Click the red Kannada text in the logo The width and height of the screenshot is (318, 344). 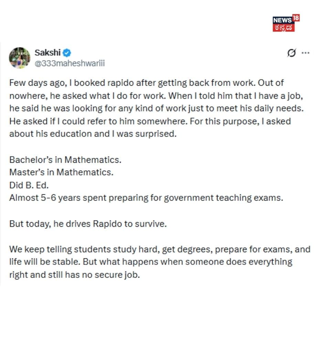284,28
